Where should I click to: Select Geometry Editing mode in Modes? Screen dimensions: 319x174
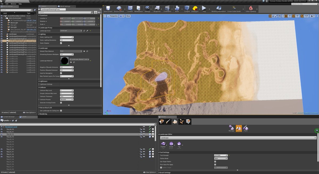click(x=188, y=122)
